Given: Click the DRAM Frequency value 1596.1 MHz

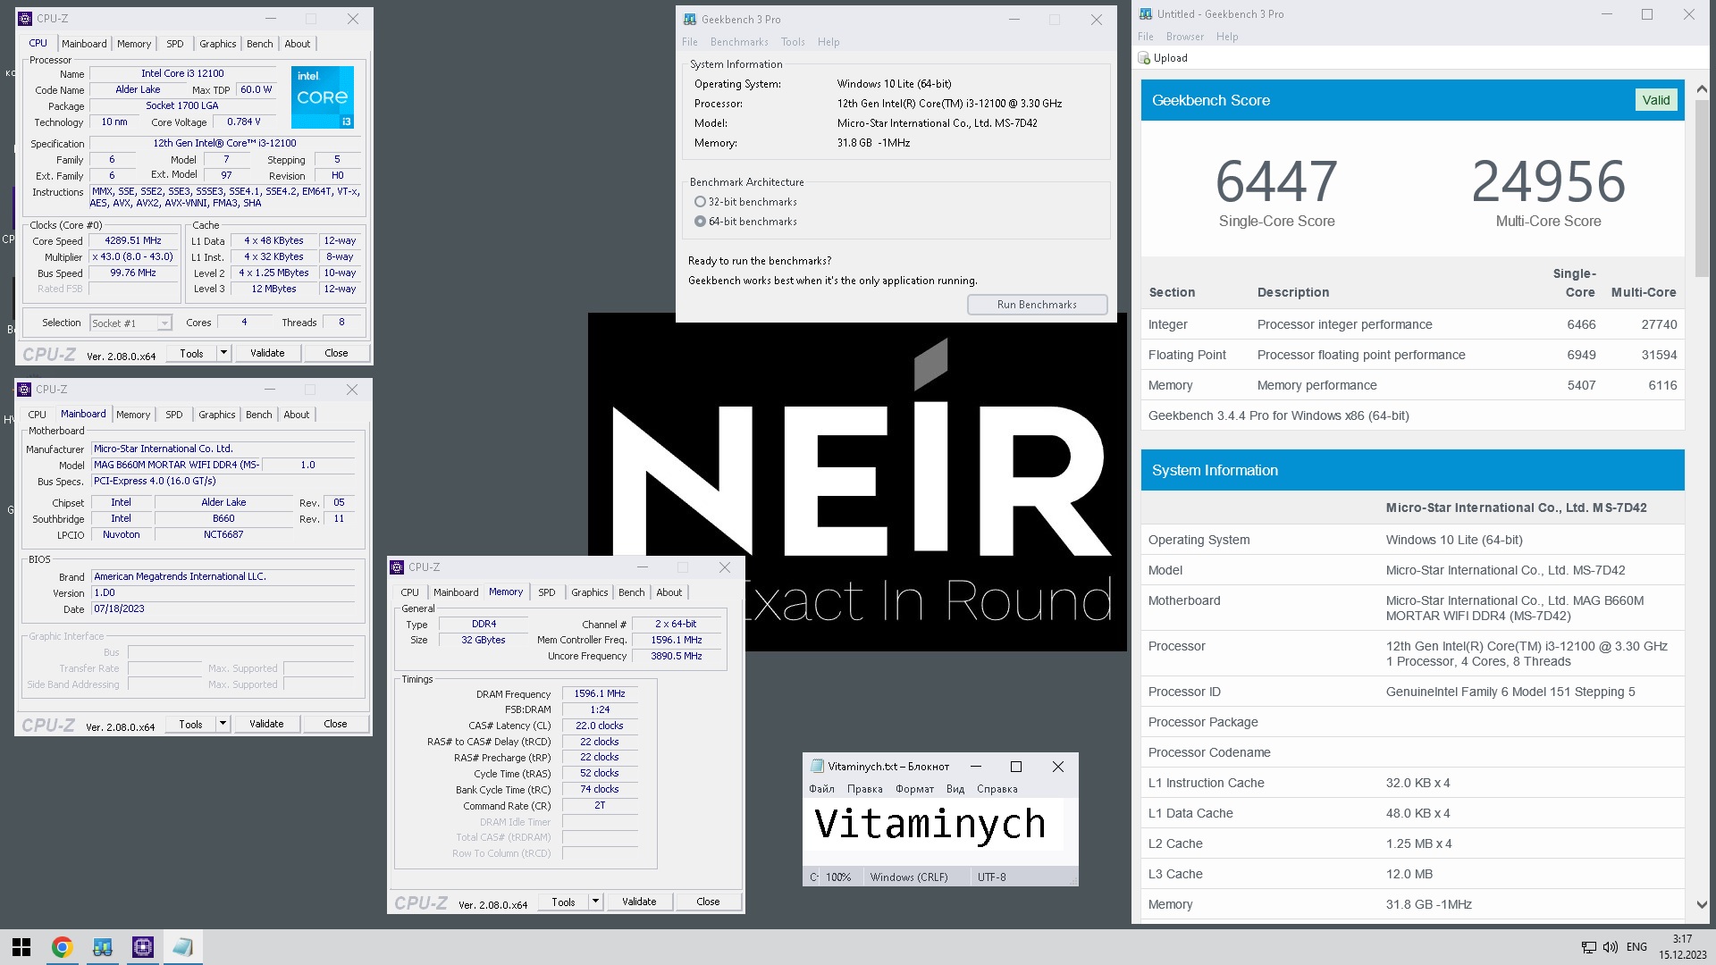Looking at the screenshot, I should (x=599, y=693).
